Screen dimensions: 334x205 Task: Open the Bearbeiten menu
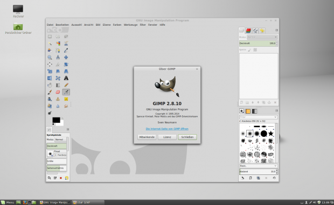(62, 25)
